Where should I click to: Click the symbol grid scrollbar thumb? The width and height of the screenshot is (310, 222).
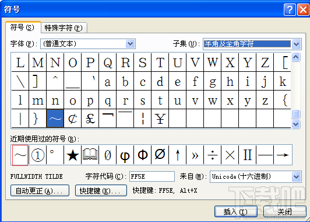(296, 114)
